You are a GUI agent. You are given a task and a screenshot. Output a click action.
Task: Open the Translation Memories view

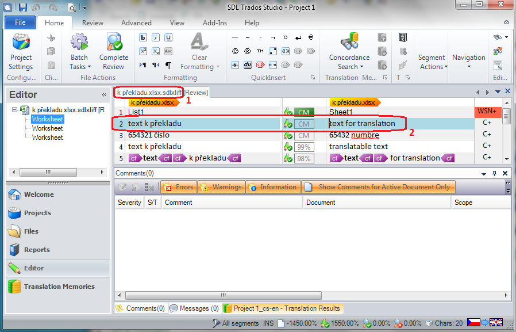(58, 287)
